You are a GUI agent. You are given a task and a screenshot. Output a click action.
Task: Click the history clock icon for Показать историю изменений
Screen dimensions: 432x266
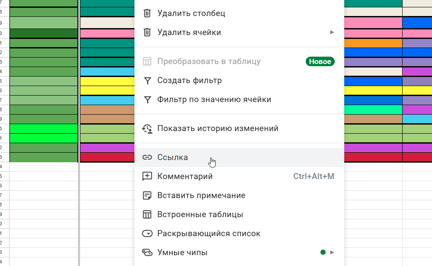coord(147,128)
